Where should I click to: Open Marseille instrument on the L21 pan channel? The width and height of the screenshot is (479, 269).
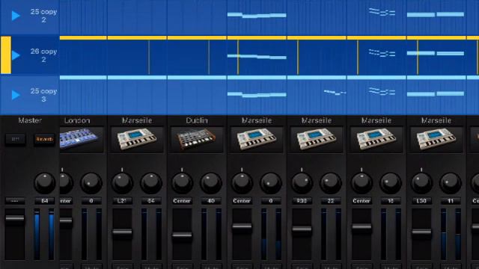137,140
